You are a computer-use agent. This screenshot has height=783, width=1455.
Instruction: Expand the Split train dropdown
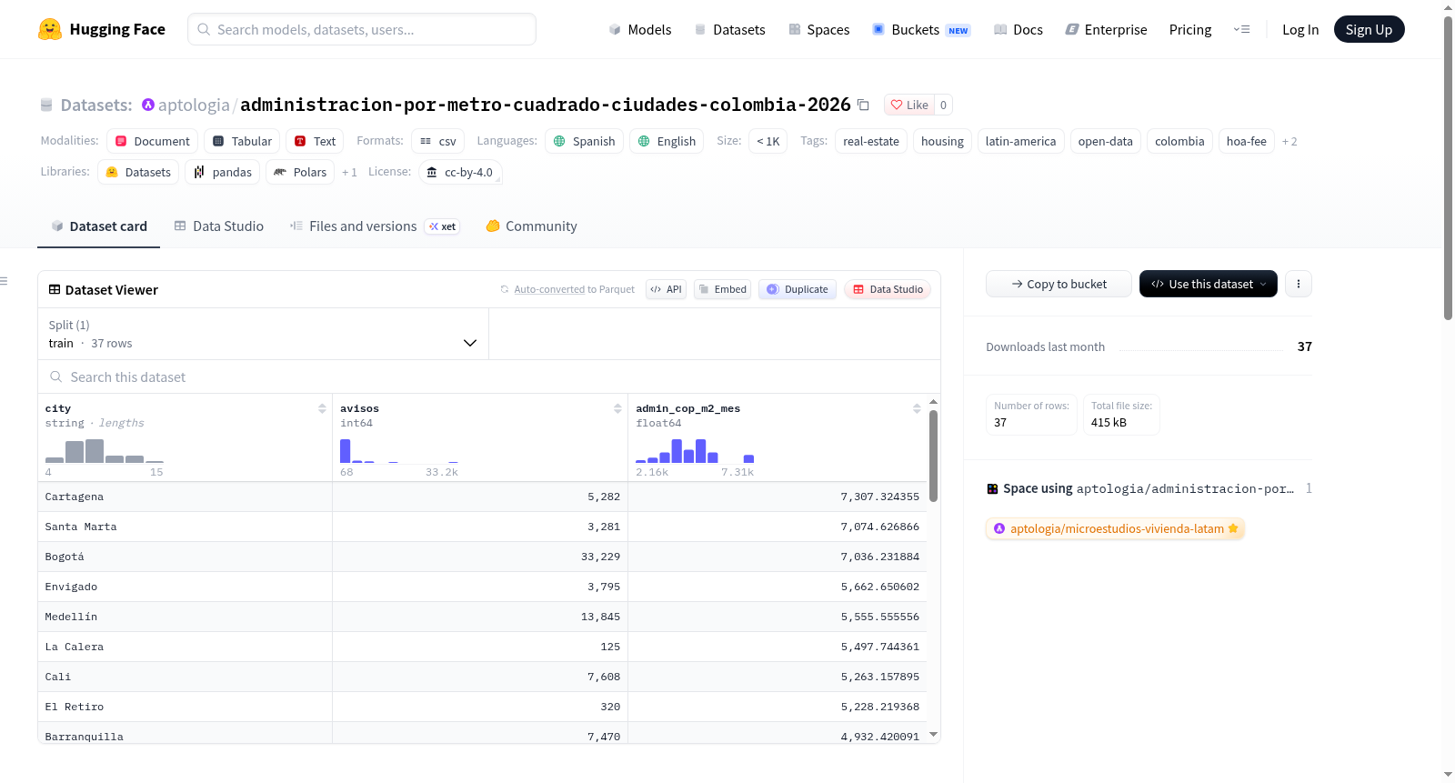(264, 334)
